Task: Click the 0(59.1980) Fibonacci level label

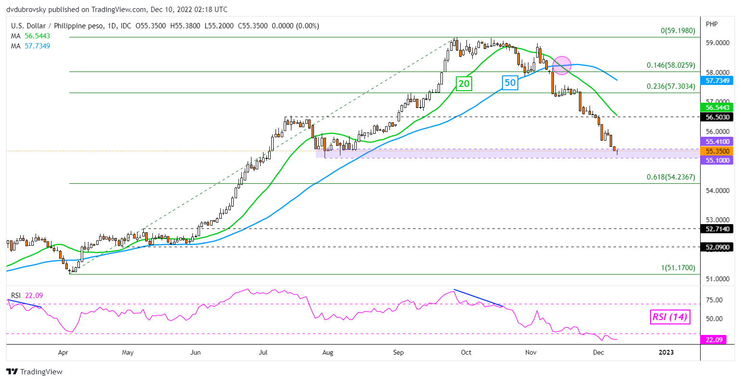Action: 678,31
